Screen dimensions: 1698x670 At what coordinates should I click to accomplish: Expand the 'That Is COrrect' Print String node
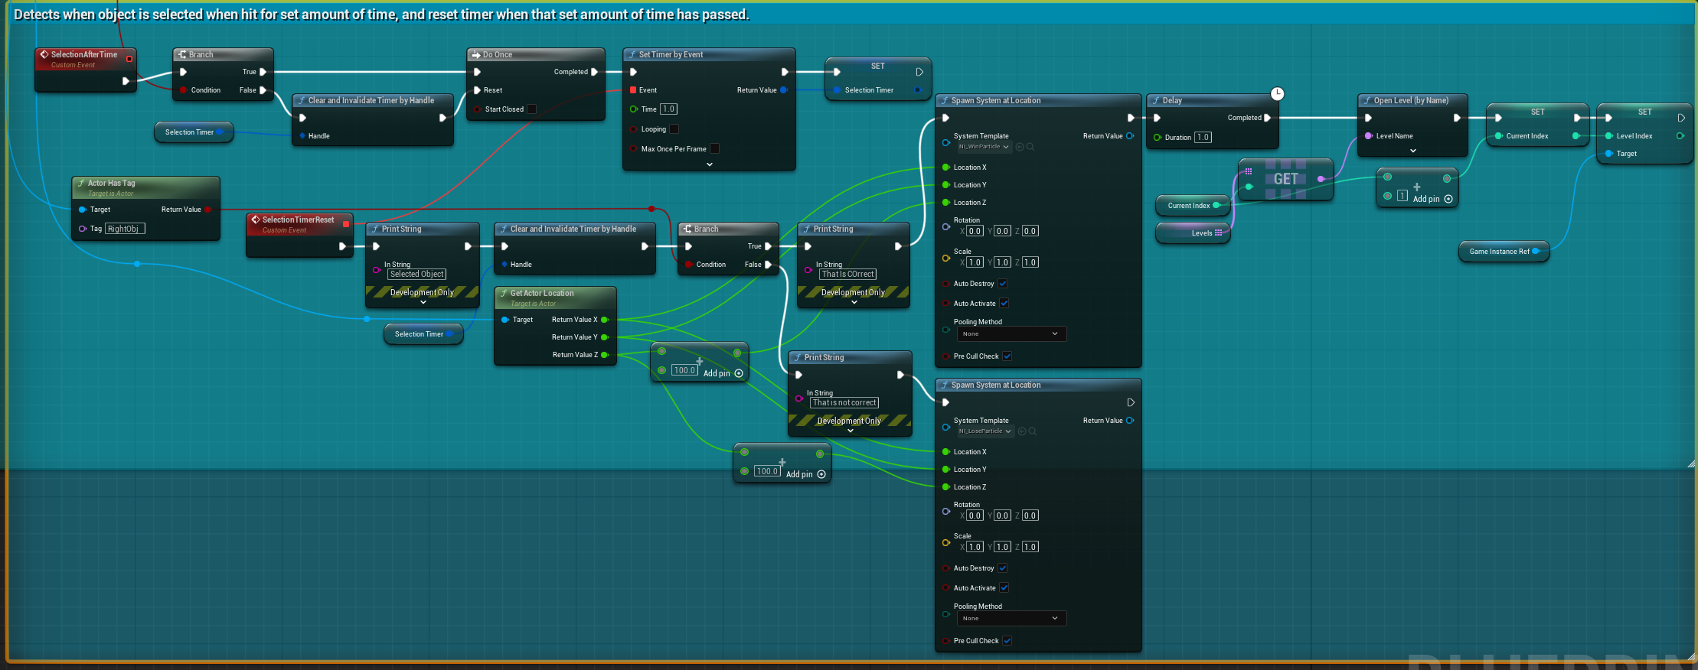(x=854, y=303)
